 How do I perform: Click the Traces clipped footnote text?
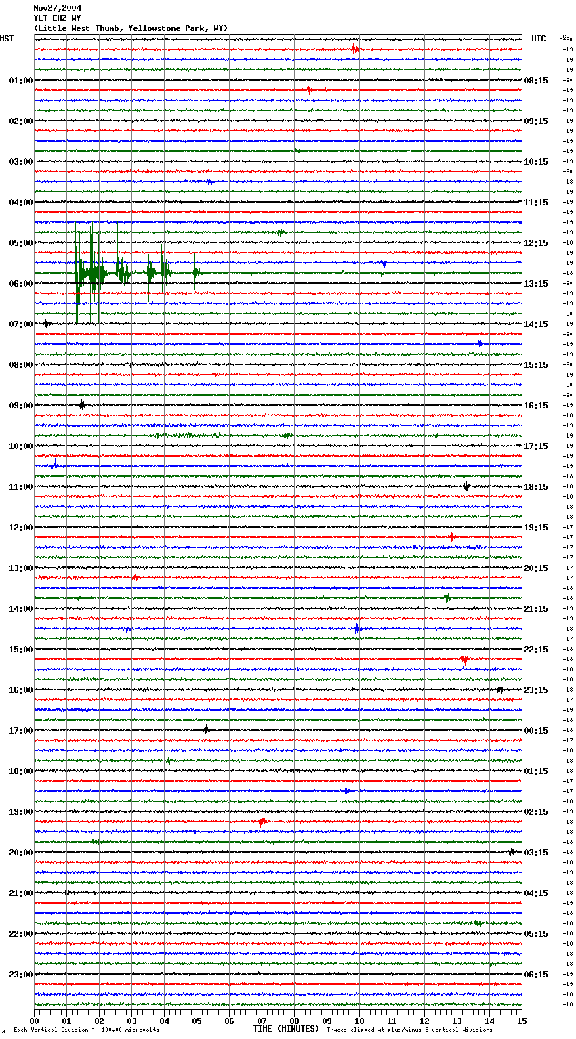tap(409, 1030)
